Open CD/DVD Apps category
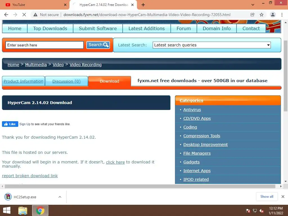288x216 pixels. click(x=197, y=118)
